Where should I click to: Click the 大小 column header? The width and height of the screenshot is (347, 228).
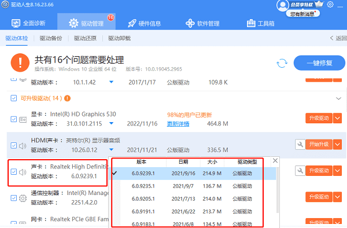pos(212,162)
